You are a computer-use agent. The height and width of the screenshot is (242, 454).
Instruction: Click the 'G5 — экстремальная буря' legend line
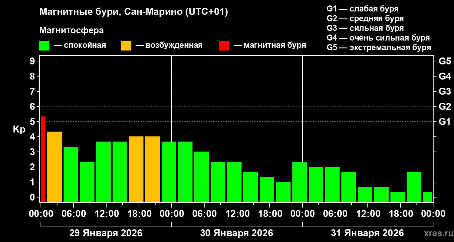point(379,47)
